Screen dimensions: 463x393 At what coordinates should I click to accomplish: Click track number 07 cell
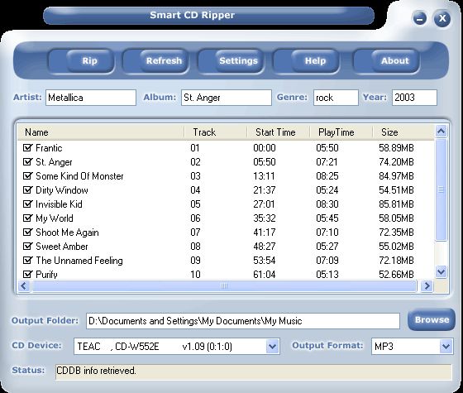click(195, 232)
